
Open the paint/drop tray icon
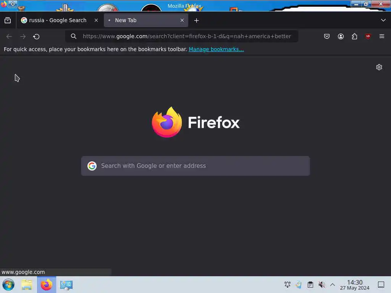(x=299, y=284)
